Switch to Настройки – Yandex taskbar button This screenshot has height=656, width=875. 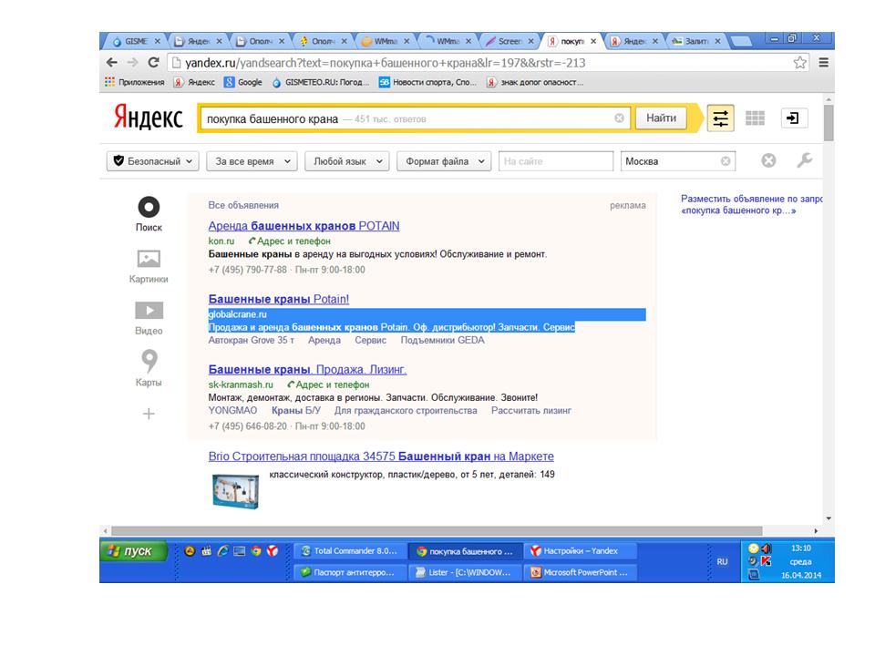(x=580, y=551)
